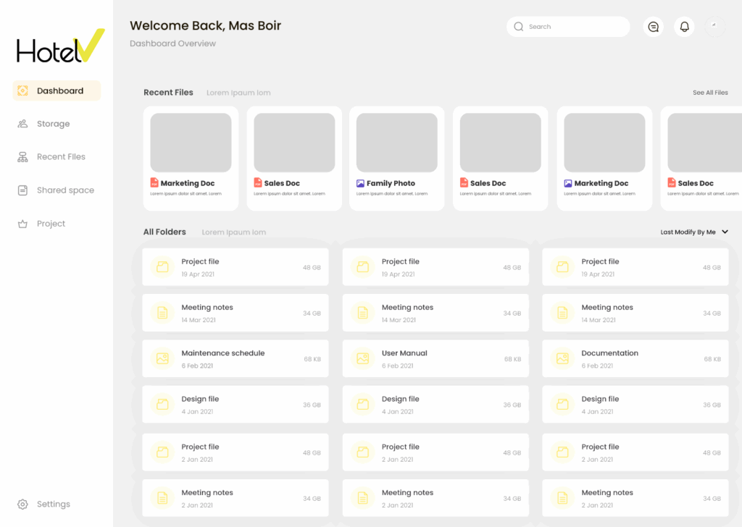Screen dimensions: 742x527
Task: Click the Storage icon in sidebar
Action: point(22,124)
